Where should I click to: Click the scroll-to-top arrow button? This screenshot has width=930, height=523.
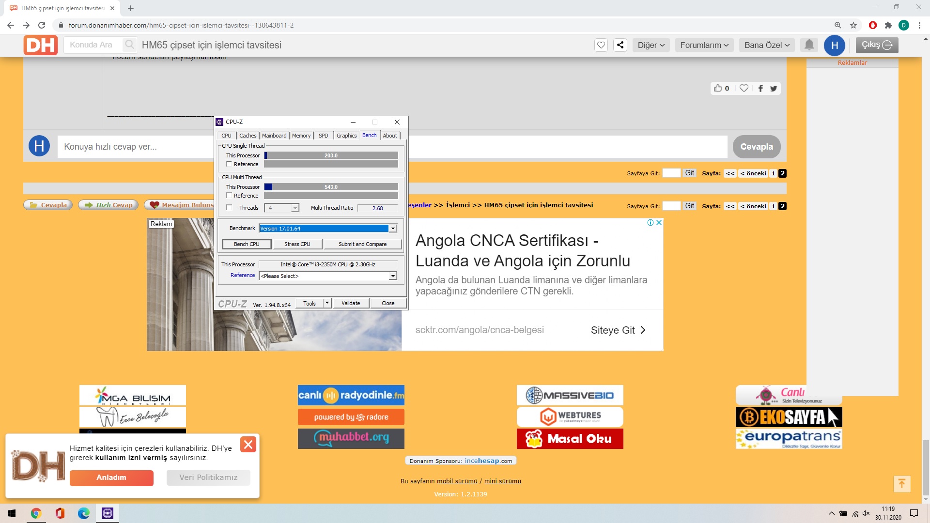coord(902,483)
